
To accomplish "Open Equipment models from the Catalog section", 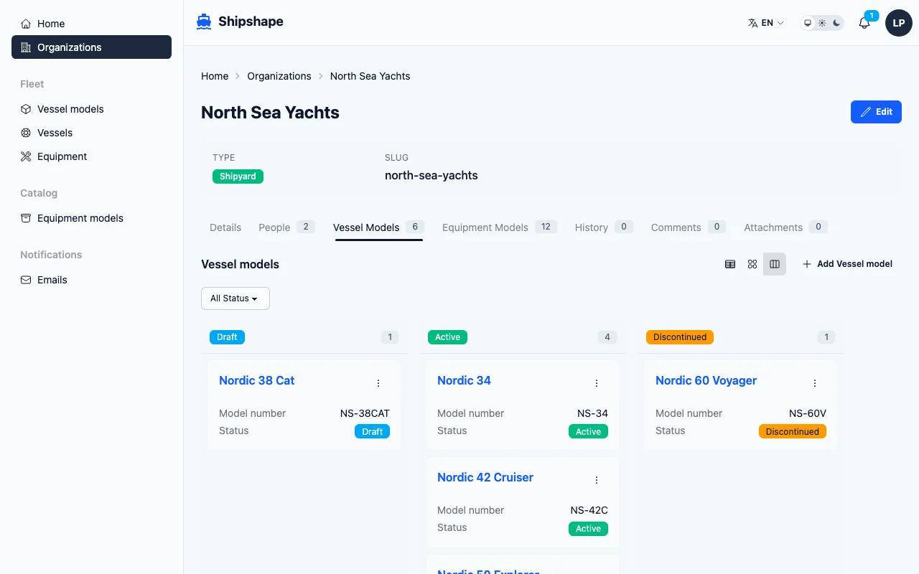I will 80,218.
